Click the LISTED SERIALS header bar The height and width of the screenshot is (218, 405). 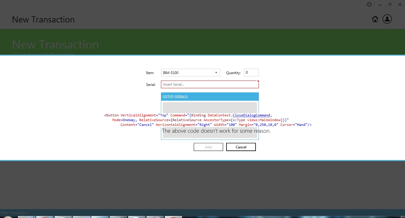pyautogui.click(x=210, y=97)
